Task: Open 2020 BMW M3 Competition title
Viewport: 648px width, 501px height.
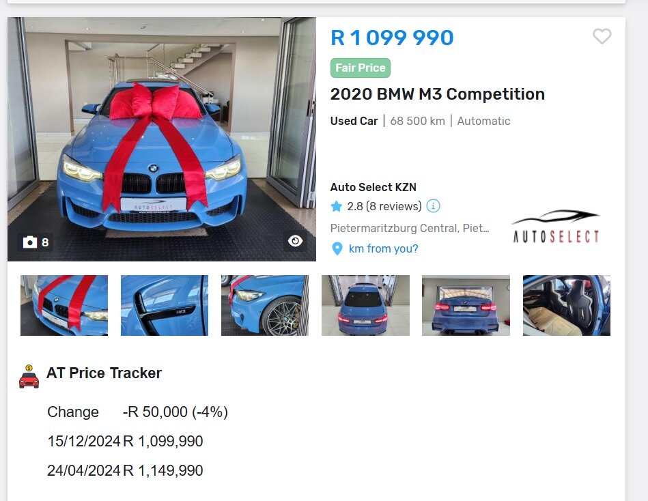Action: click(437, 94)
